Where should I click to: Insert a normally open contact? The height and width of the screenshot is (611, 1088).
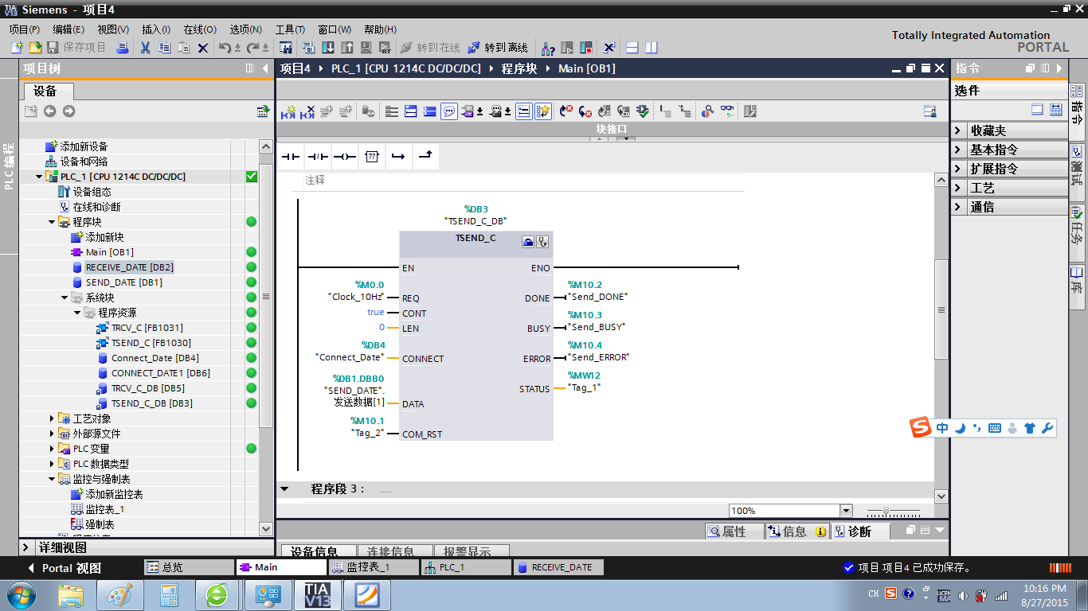[x=292, y=157]
